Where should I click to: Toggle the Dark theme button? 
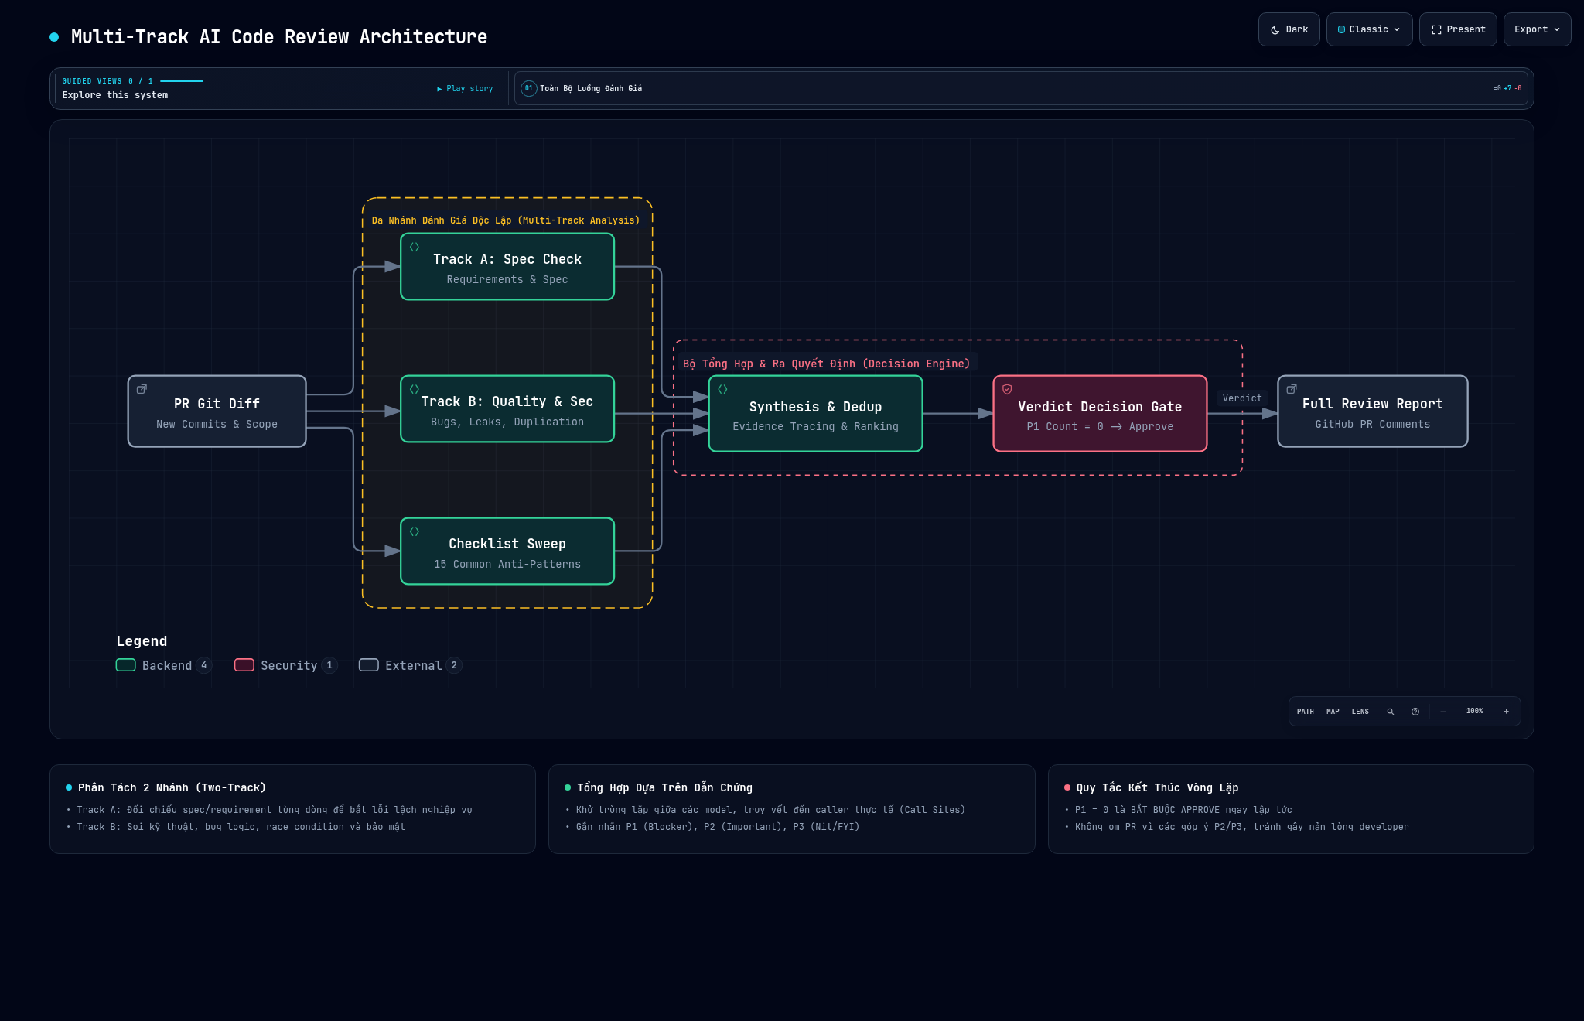point(1289,29)
